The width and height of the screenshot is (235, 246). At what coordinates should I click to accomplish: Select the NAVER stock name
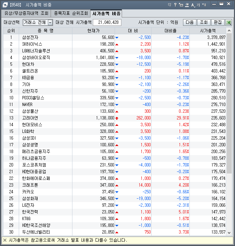coord(27,105)
